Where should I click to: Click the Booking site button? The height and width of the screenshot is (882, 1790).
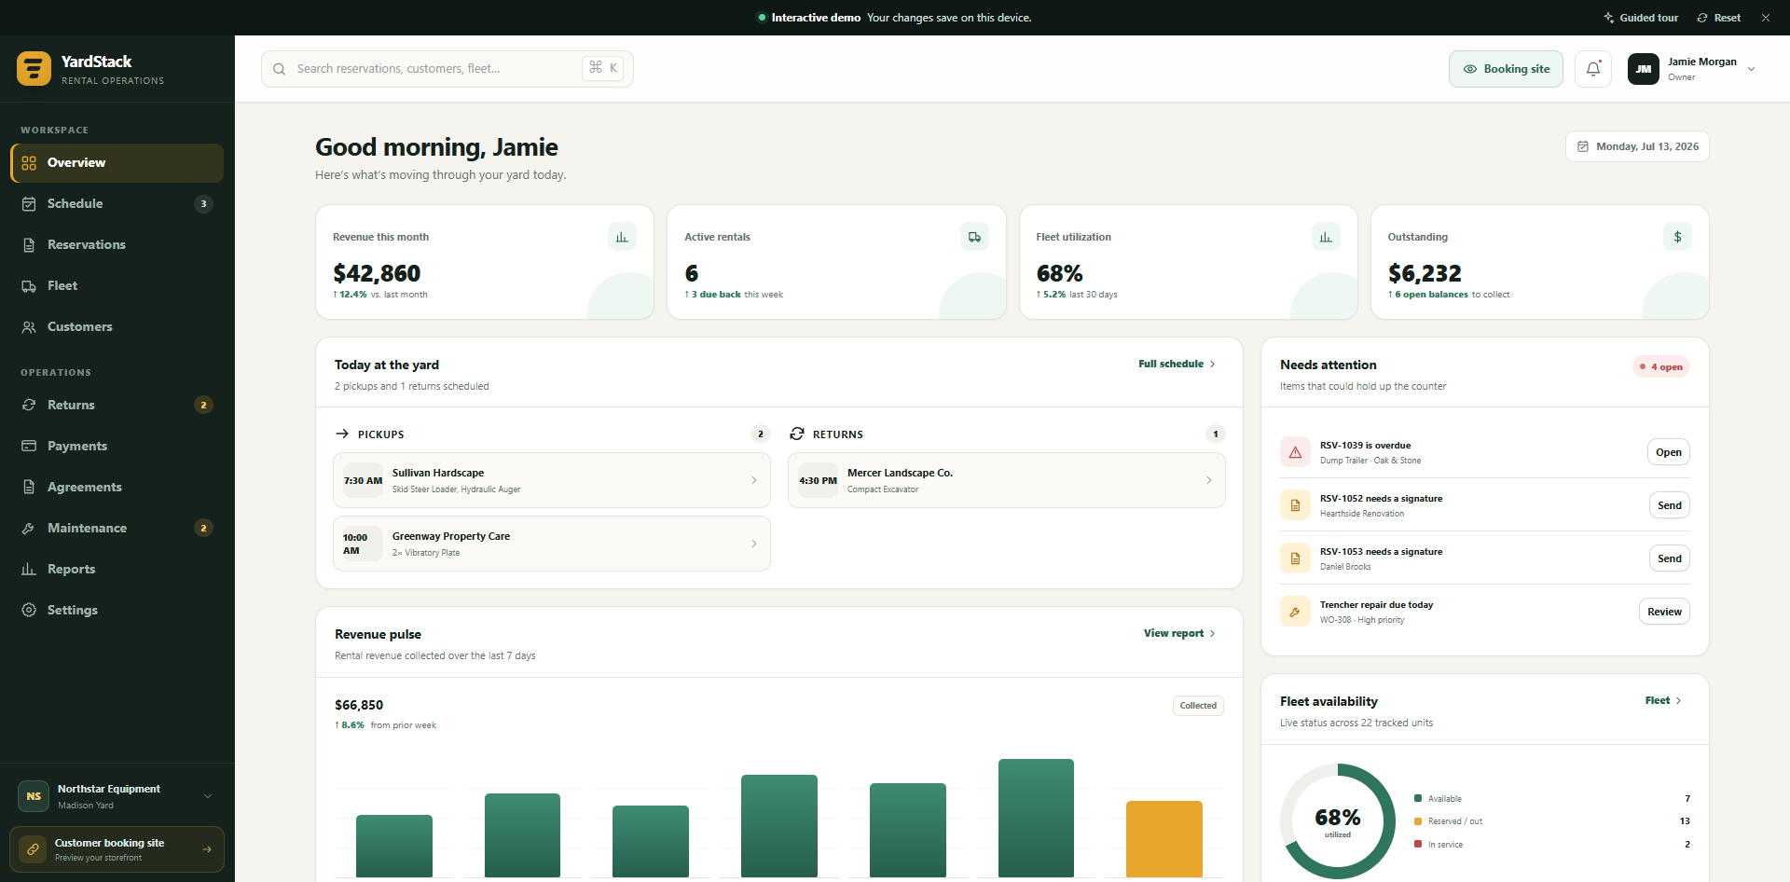pyautogui.click(x=1506, y=69)
